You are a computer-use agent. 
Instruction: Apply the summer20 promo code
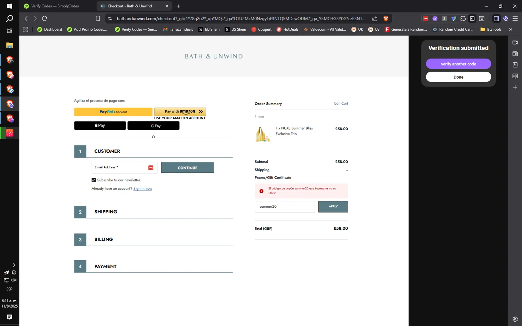click(333, 207)
